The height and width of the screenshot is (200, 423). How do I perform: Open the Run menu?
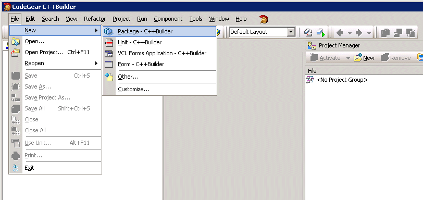tap(142, 19)
